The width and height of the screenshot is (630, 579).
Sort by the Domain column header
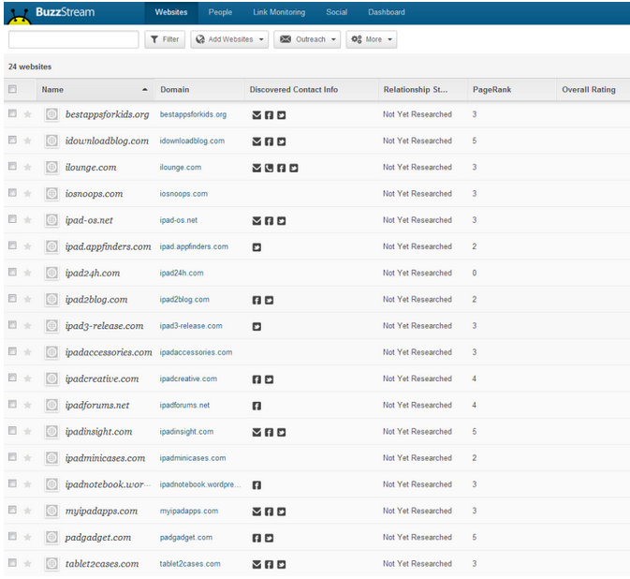(199, 90)
